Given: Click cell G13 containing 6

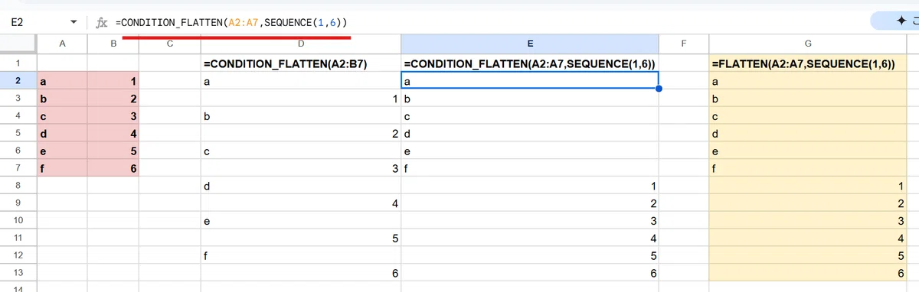Looking at the screenshot, I should [808, 273].
